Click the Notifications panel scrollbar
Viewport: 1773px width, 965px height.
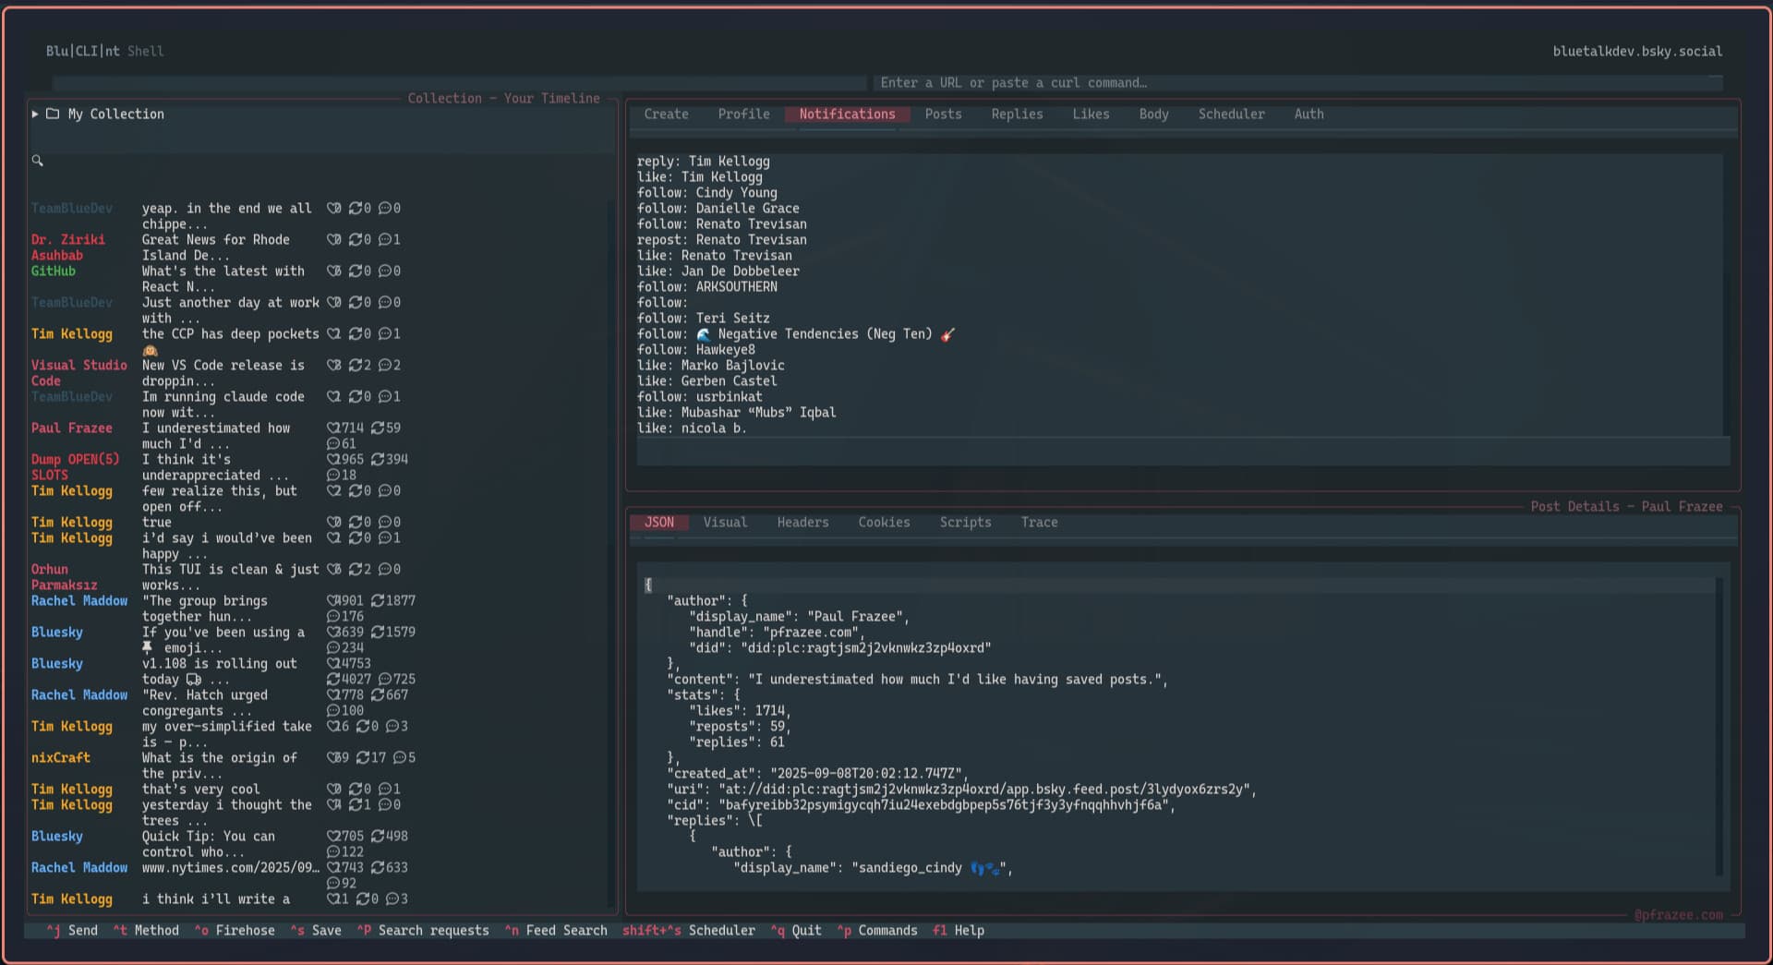pos(1725,231)
